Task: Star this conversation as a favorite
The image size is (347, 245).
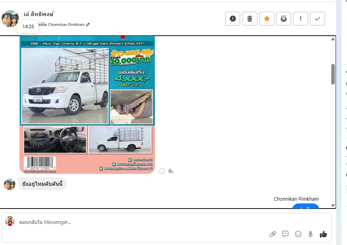Action: 266,19
